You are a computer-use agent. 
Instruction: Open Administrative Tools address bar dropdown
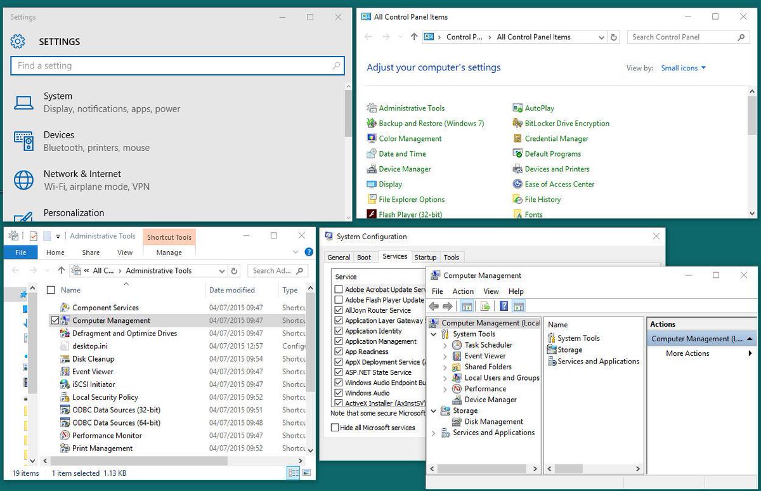pos(221,271)
